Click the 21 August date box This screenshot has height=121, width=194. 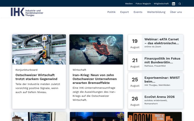[x=135, y=62]
